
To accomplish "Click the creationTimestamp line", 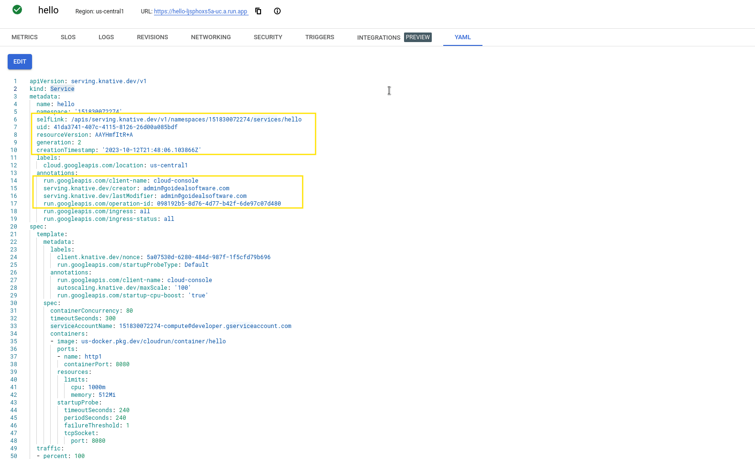I will pyautogui.click(x=119, y=150).
